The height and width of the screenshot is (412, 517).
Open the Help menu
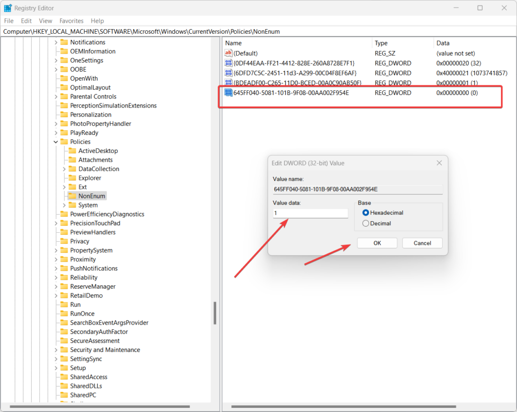(x=97, y=21)
